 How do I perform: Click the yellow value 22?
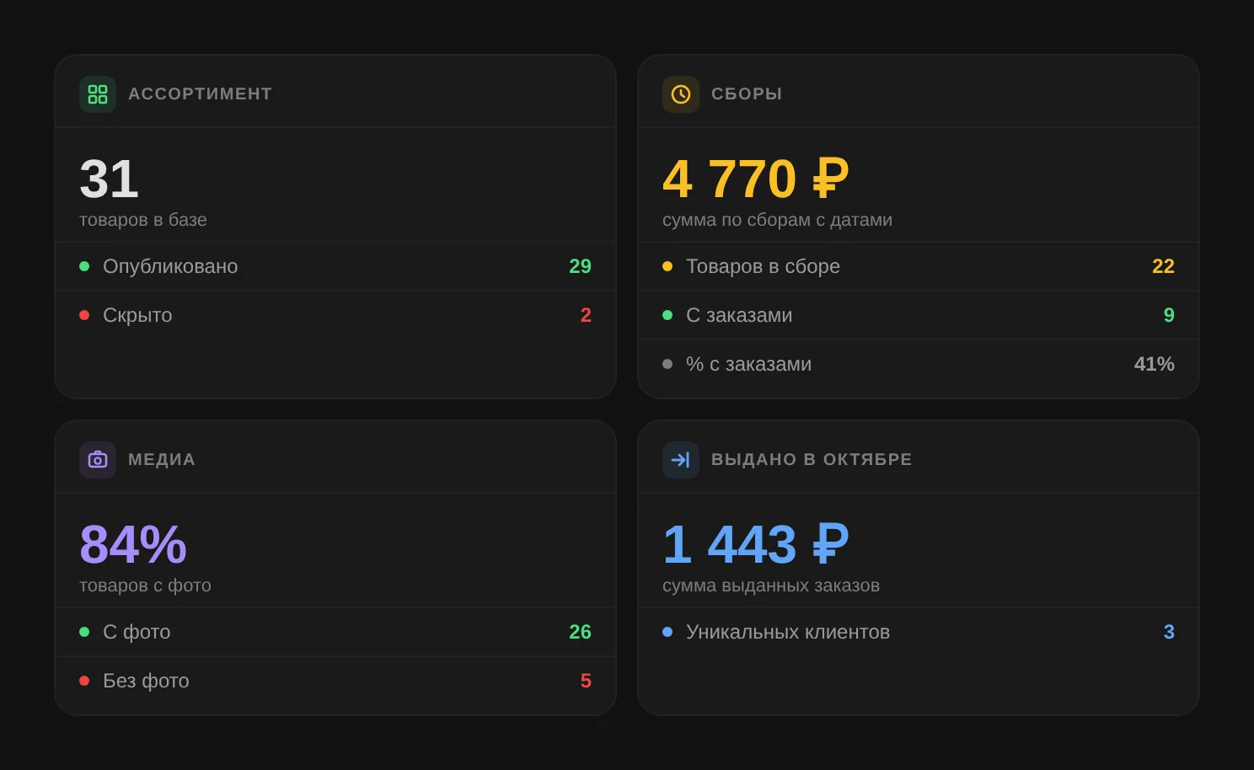(1163, 266)
